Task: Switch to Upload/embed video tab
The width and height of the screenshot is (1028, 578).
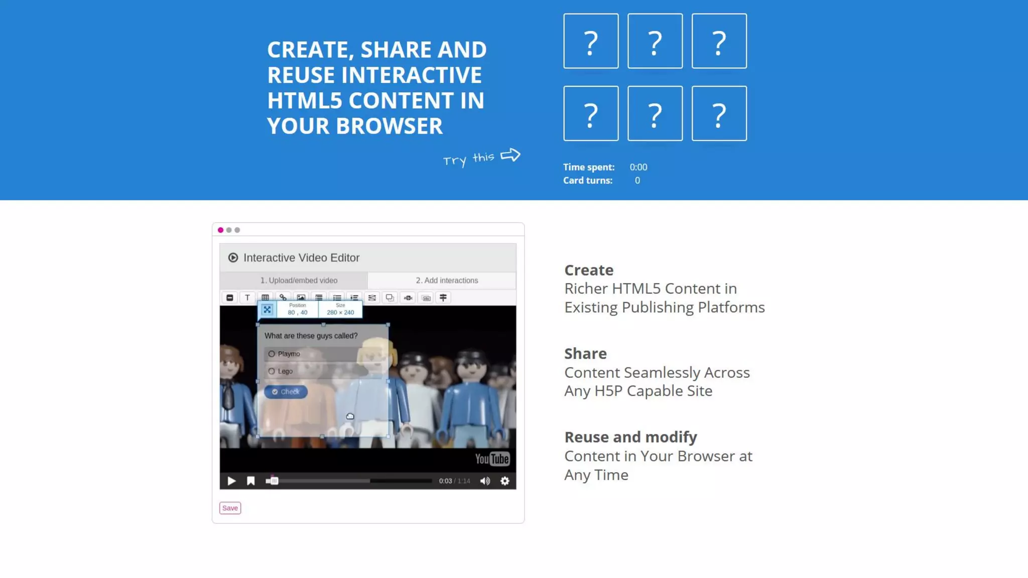Action: (299, 280)
